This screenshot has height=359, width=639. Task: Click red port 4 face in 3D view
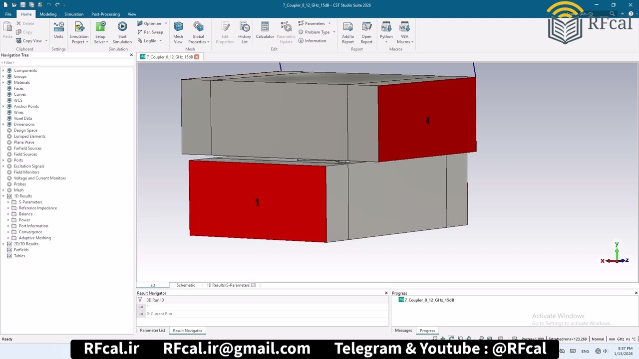coord(427,120)
